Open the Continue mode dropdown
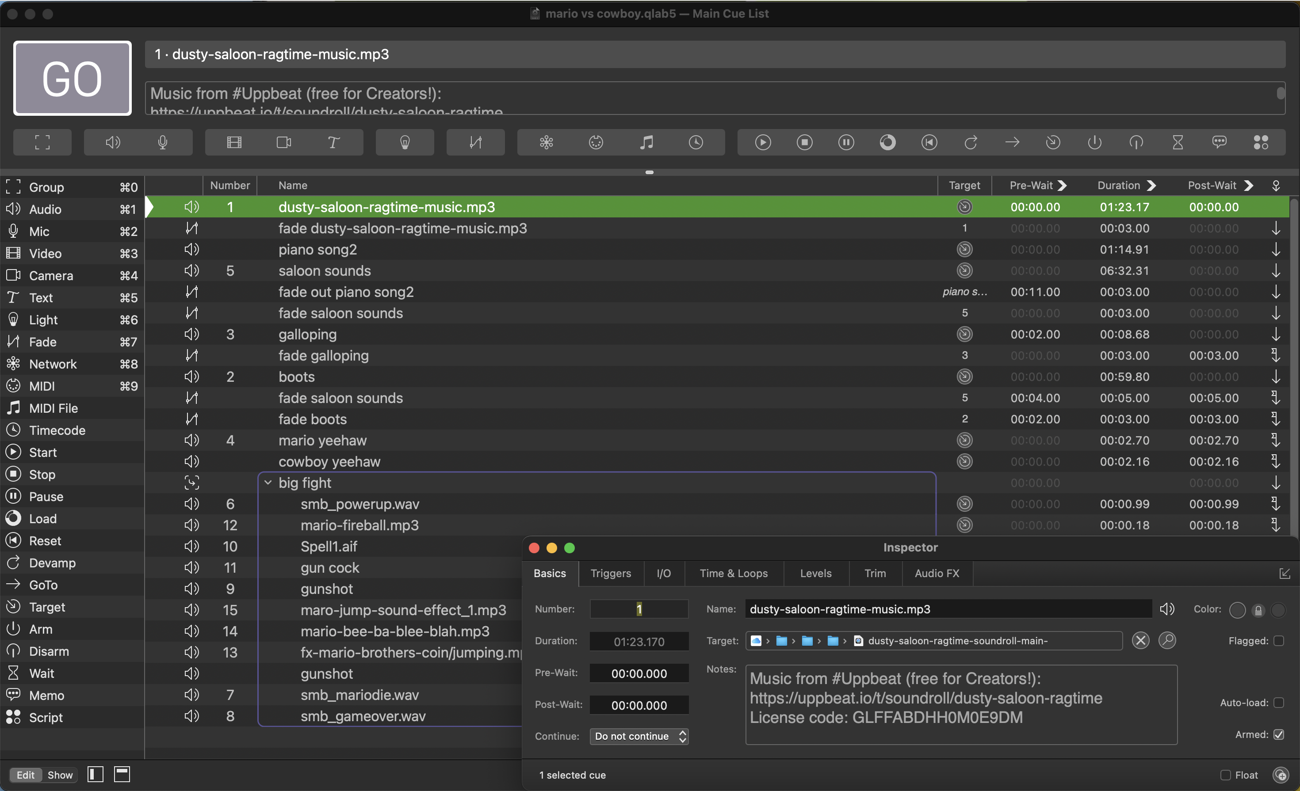1300x791 pixels. (639, 736)
